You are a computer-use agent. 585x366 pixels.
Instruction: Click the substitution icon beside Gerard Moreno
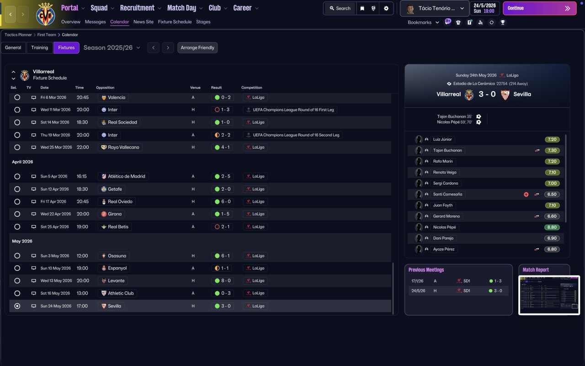pos(537,216)
